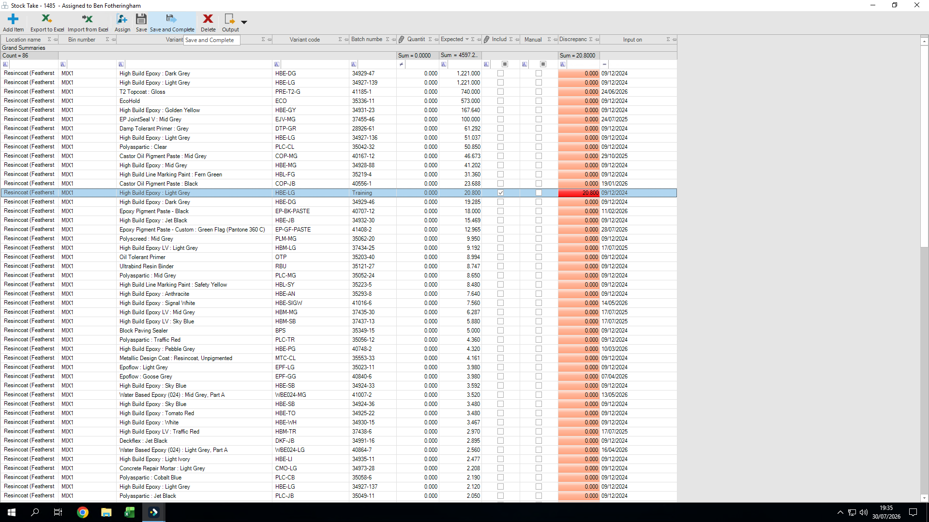This screenshot has height=522, width=929.
Task: Save the stock take
Action: [141, 23]
